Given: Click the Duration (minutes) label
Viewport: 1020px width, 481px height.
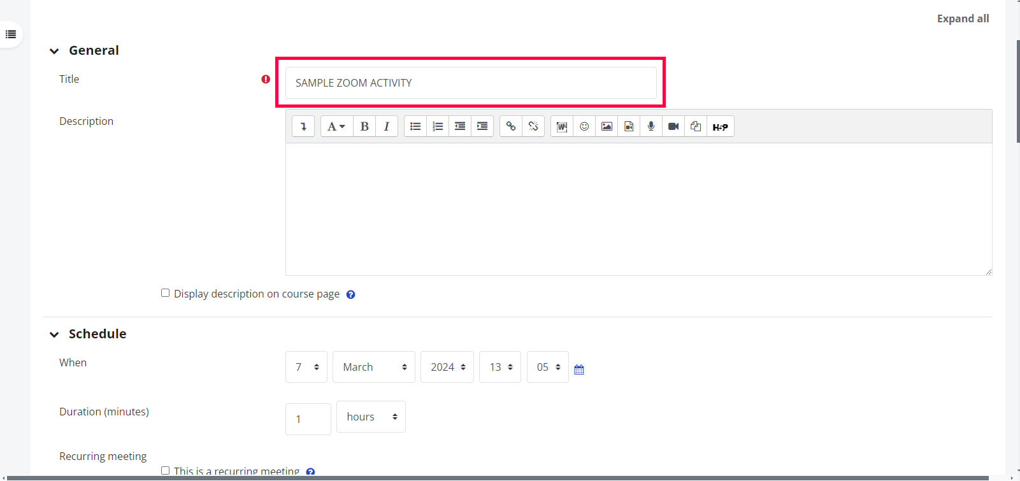Looking at the screenshot, I should click(104, 412).
